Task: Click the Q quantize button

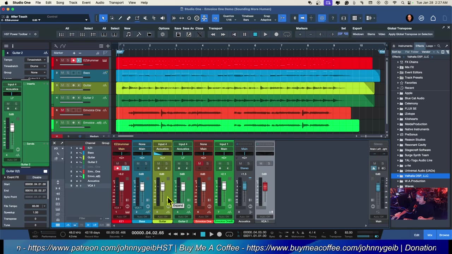Action: [x=189, y=18]
